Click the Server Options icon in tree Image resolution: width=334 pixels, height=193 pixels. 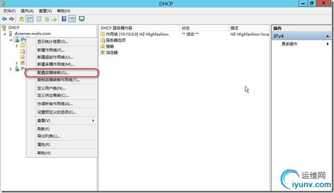coord(22,51)
